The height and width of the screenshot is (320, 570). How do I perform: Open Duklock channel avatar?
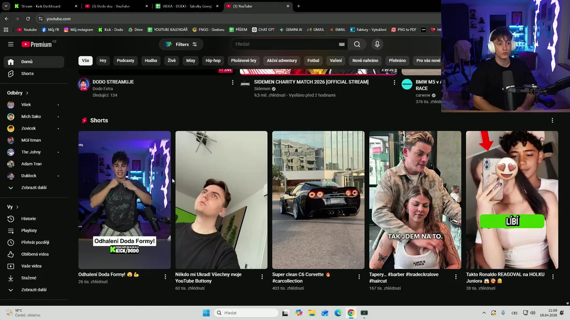[x=11, y=176]
